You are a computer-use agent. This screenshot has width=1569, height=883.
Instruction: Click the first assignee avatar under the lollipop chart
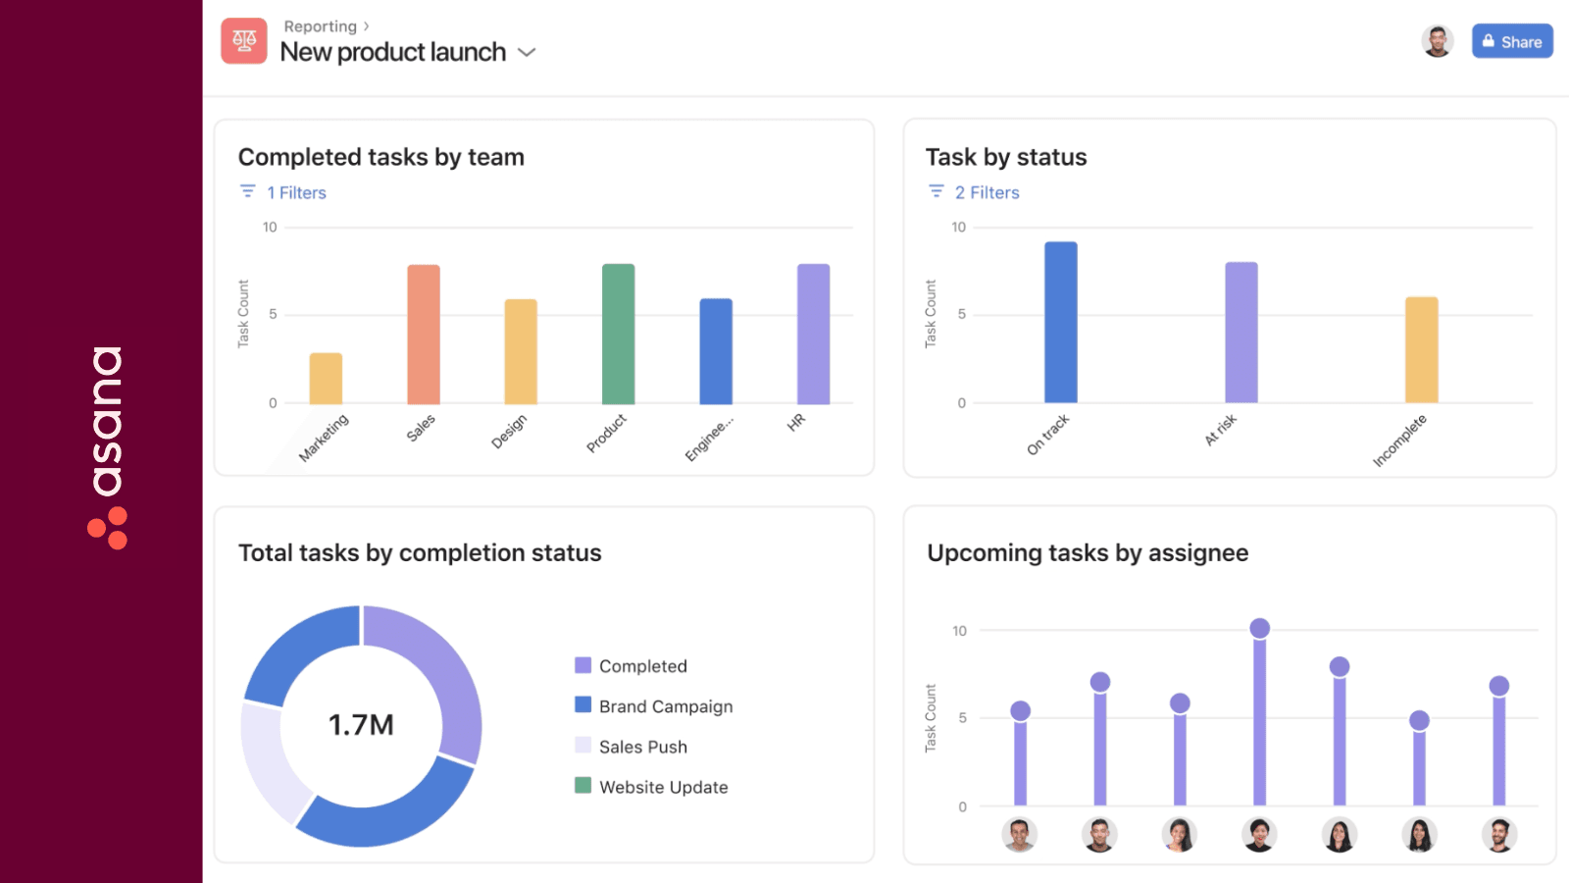1020,835
